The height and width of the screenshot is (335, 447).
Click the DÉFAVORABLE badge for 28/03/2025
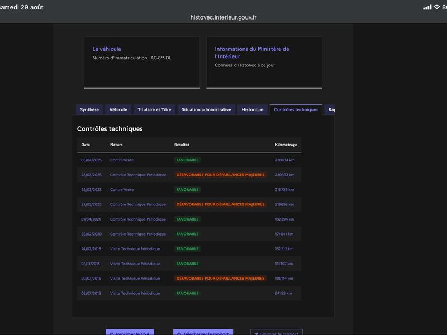220,175
